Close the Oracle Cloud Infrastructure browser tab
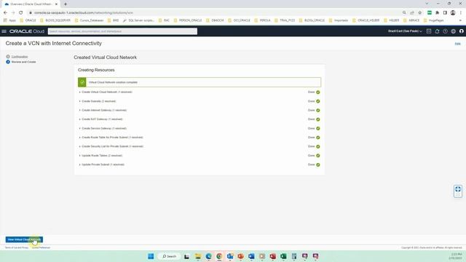This screenshot has height=262, width=466. point(56,4)
